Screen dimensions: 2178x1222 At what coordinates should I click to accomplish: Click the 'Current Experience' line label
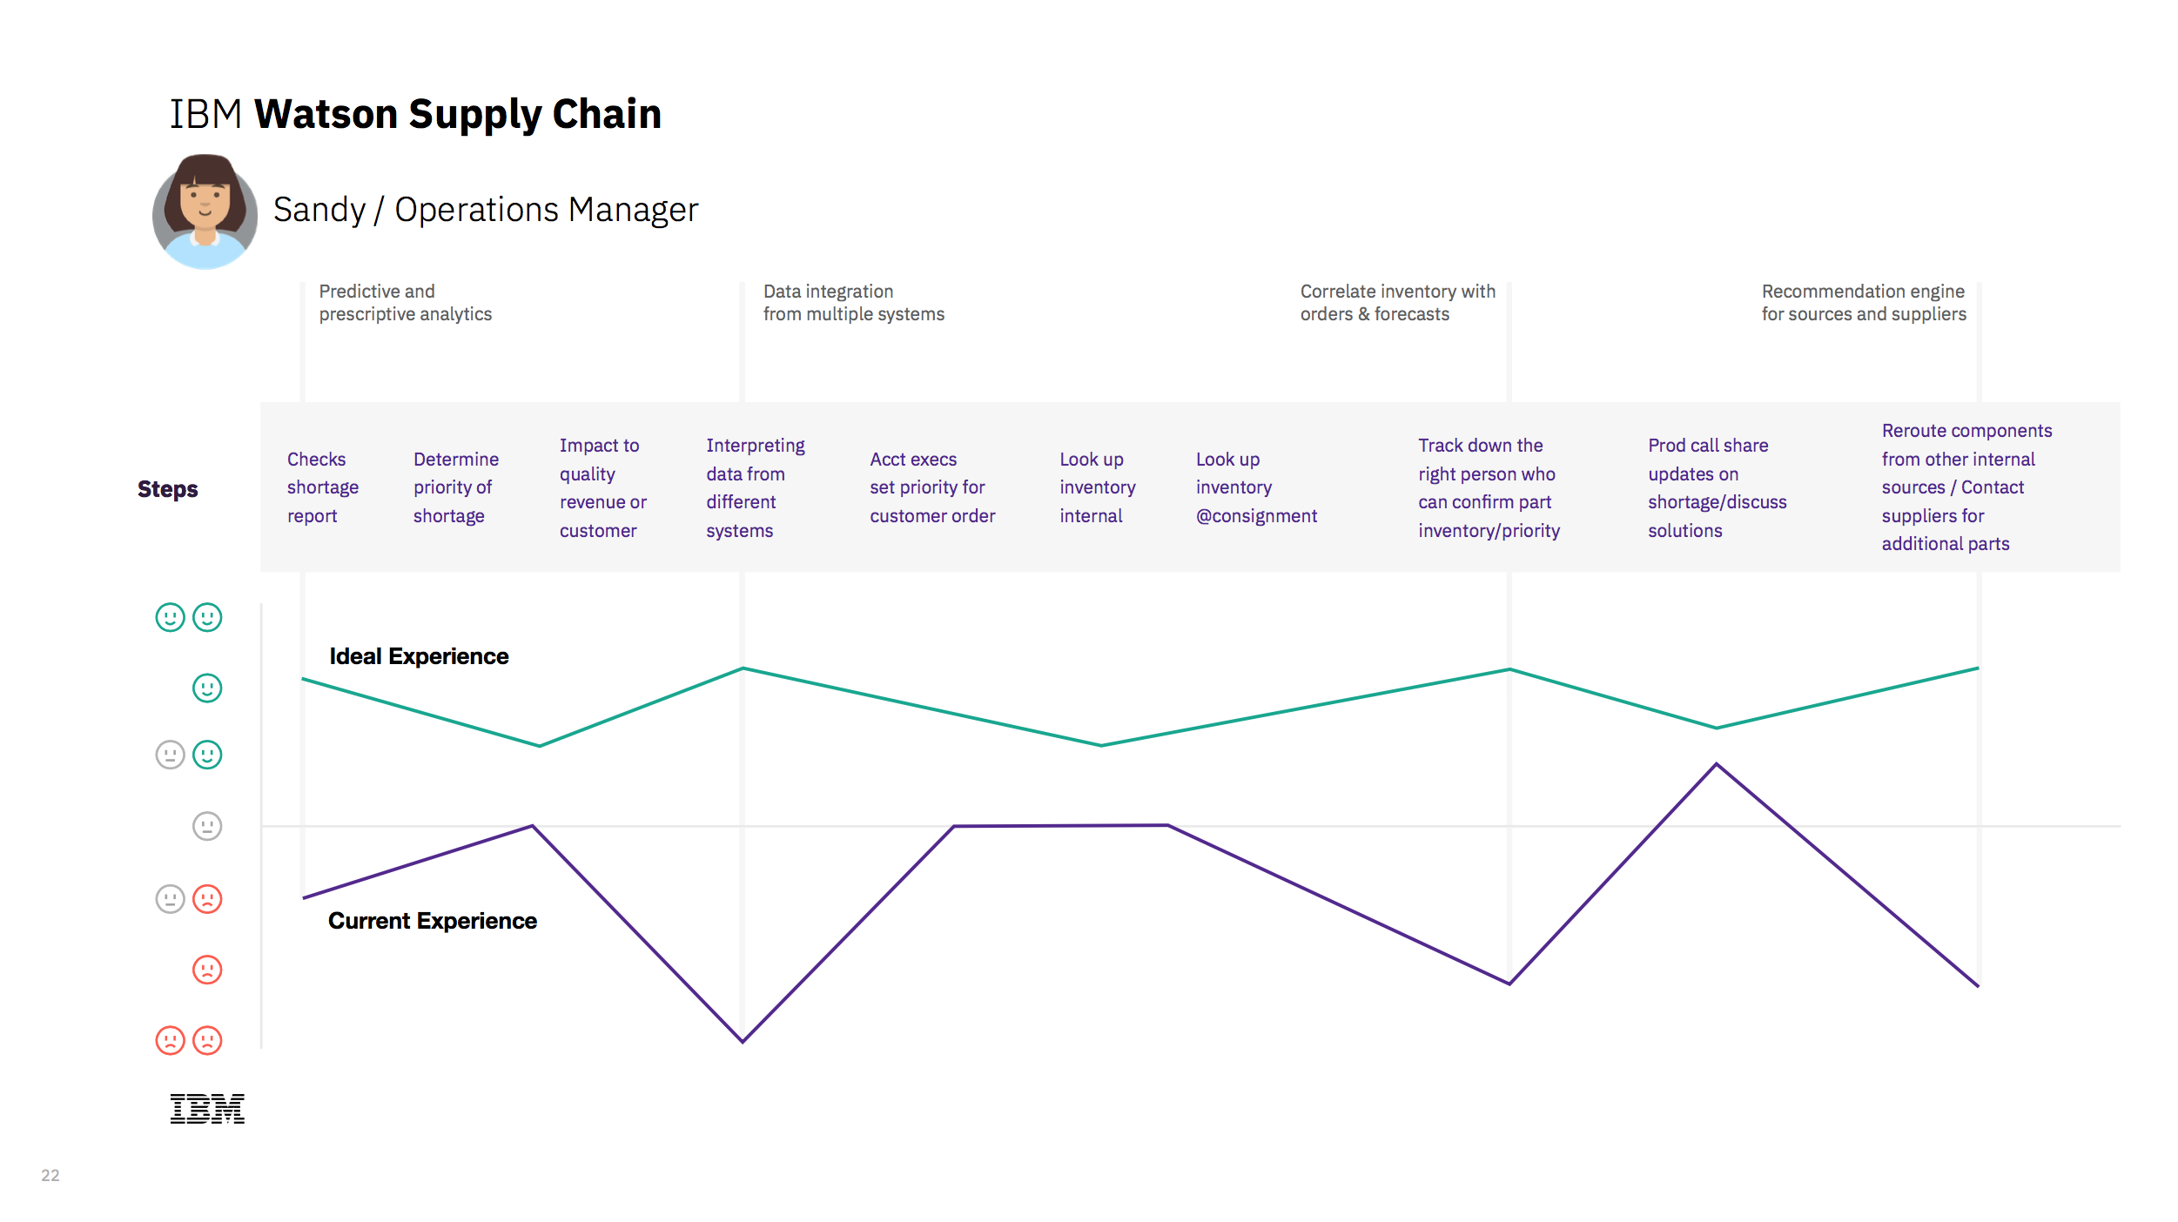432,921
